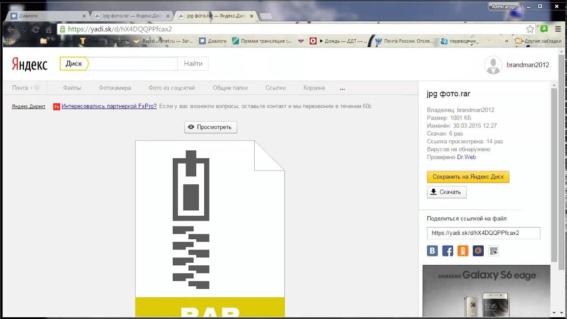Open the Общие папки section
567x319 pixels.
[230, 88]
